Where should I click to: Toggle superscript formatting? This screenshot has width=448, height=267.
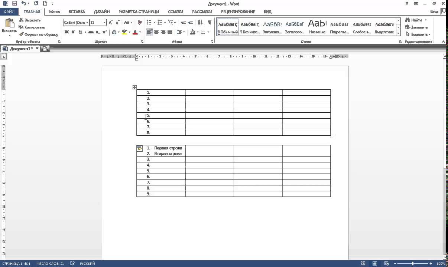point(105,32)
